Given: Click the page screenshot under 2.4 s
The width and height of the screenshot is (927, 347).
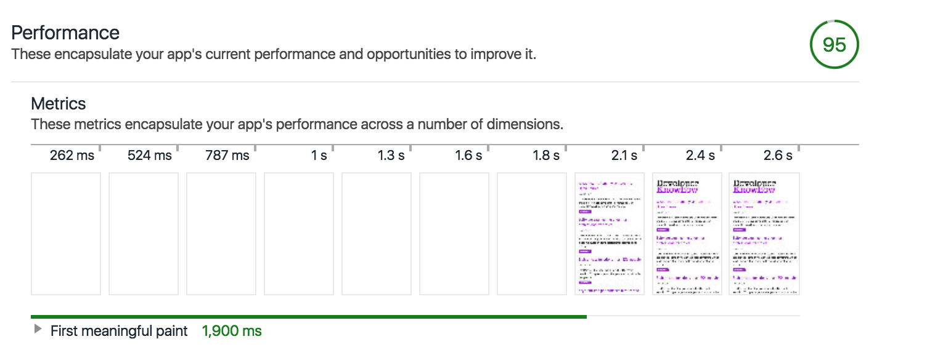Looking at the screenshot, I should (687, 234).
